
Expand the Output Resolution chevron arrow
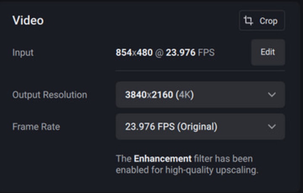click(x=272, y=95)
